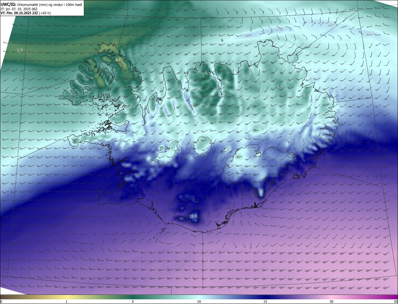Click the 13.0 value on the south coast

click(x=193, y=216)
